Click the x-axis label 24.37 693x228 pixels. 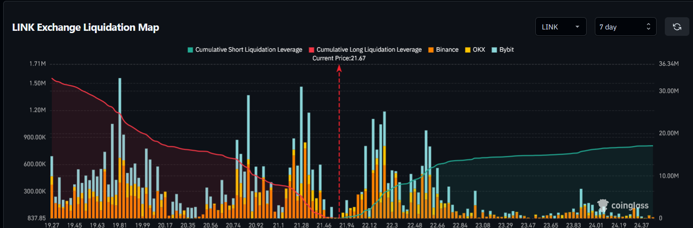pos(641,225)
